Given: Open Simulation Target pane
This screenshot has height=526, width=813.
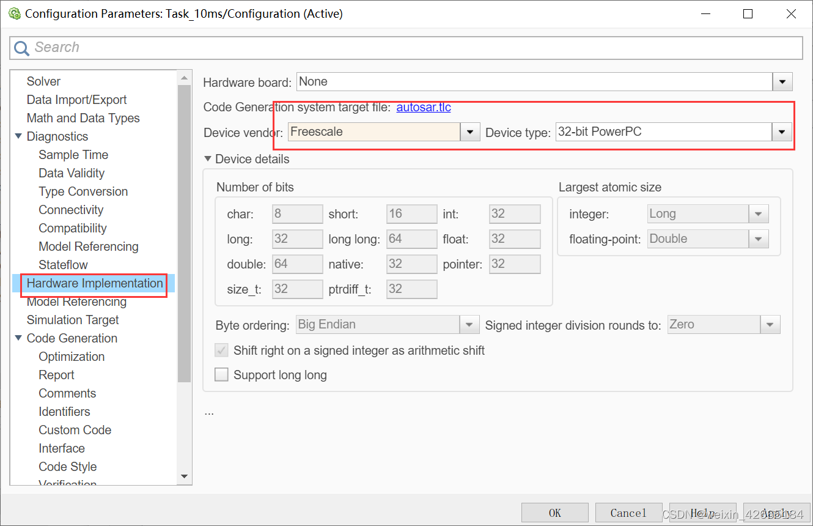Looking at the screenshot, I should (73, 320).
